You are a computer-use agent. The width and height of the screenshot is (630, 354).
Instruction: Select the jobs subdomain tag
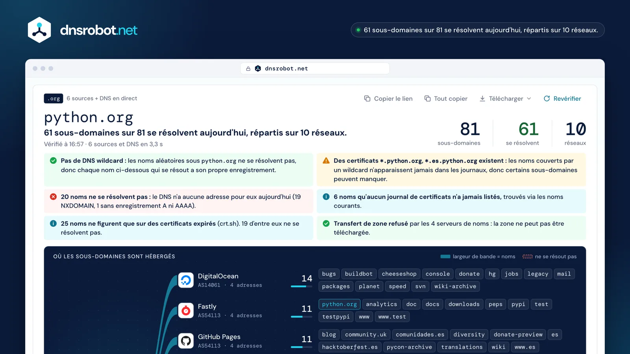pyautogui.click(x=511, y=274)
